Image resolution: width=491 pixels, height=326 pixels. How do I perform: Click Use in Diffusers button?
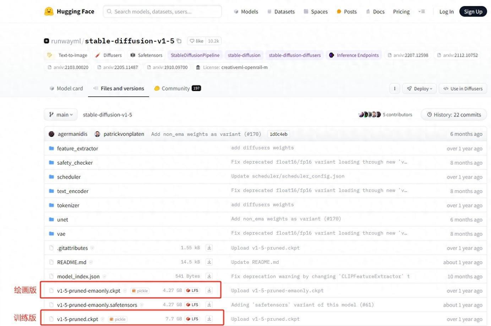tap(463, 89)
